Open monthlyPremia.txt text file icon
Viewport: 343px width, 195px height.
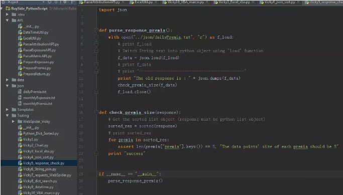(20, 104)
